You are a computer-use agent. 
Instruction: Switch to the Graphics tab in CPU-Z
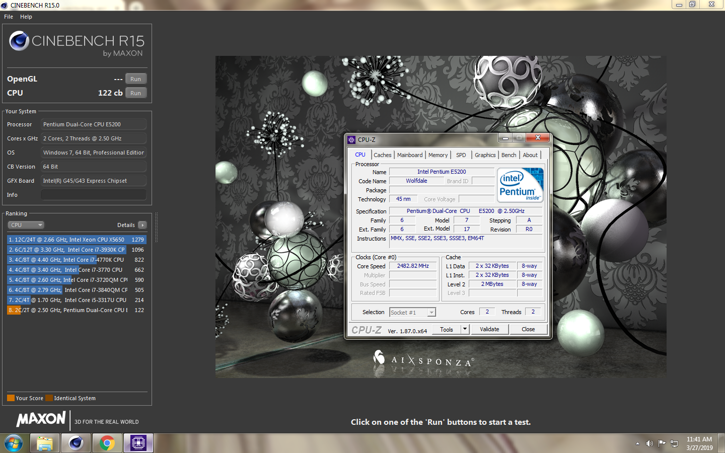[485, 155]
